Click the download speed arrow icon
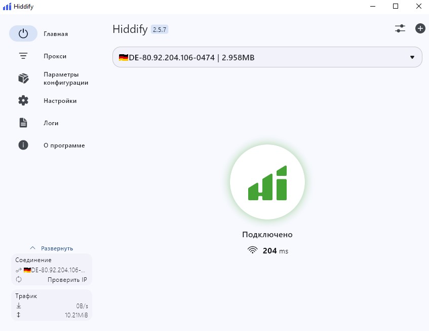 pos(19,306)
